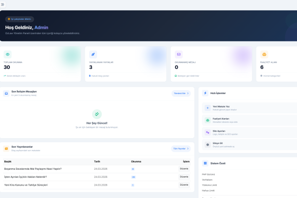The width and height of the screenshot is (297, 198).
Task: Open Tümünü Gör for messages
Action: click(x=181, y=93)
